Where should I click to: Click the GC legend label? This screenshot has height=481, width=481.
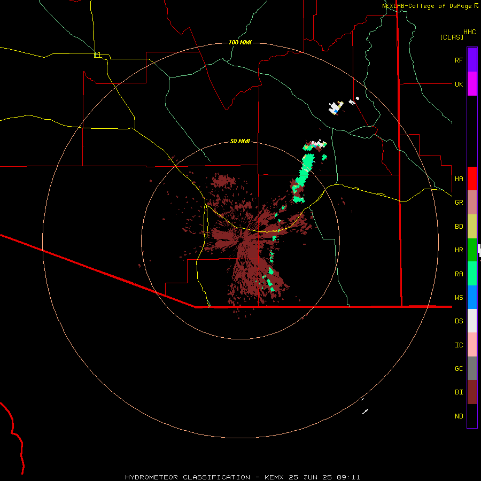459,368
